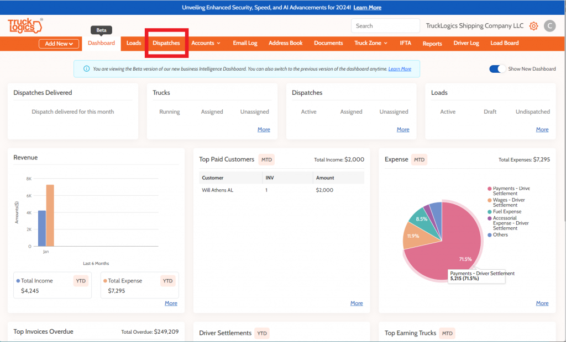566x342 pixels.
Task: Select Others legend entry
Action: (498, 234)
